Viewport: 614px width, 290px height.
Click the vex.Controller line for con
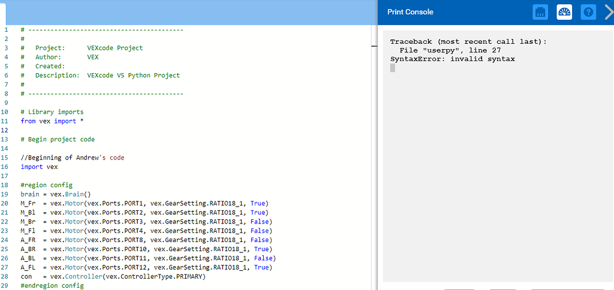(x=113, y=277)
